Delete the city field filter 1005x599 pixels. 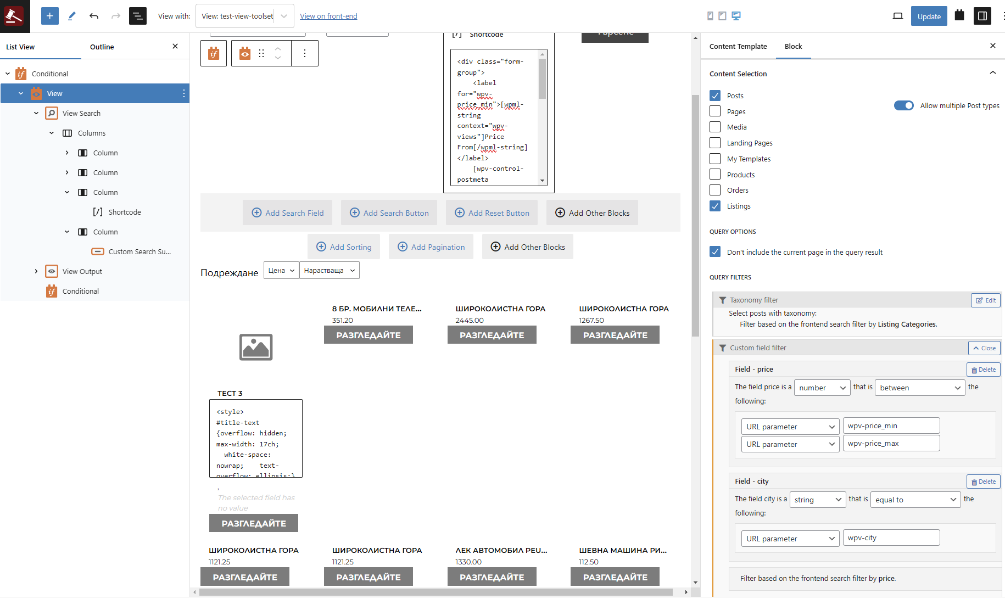(x=984, y=482)
